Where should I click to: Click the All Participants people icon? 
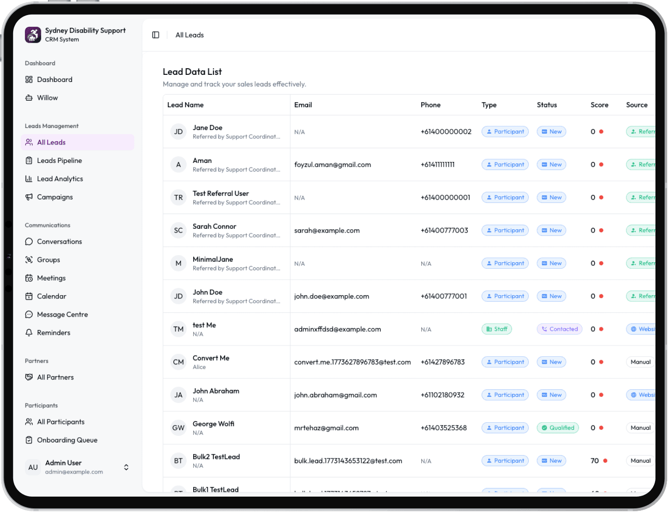pyautogui.click(x=29, y=422)
